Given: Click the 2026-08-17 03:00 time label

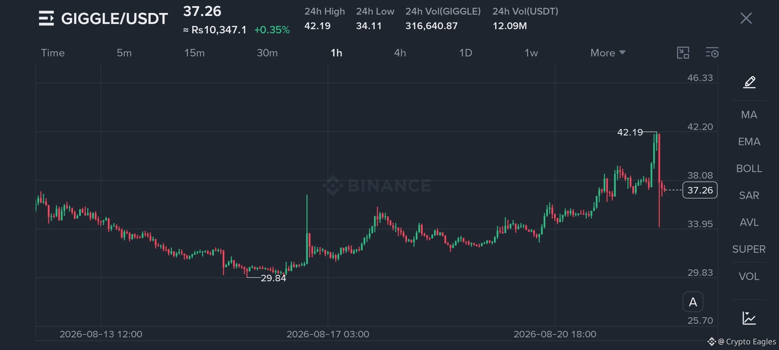Looking at the screenshot, I should pyautogui.click(x=328, y=334).
